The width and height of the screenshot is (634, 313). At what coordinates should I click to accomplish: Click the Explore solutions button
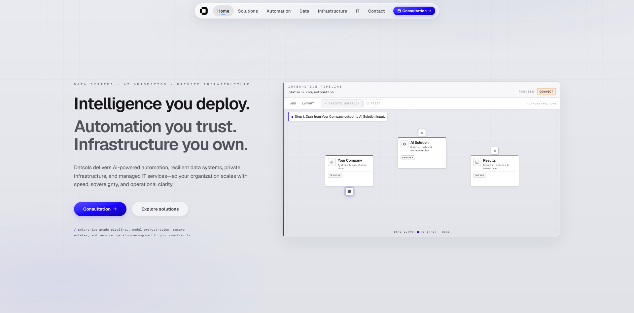[160, 209]
